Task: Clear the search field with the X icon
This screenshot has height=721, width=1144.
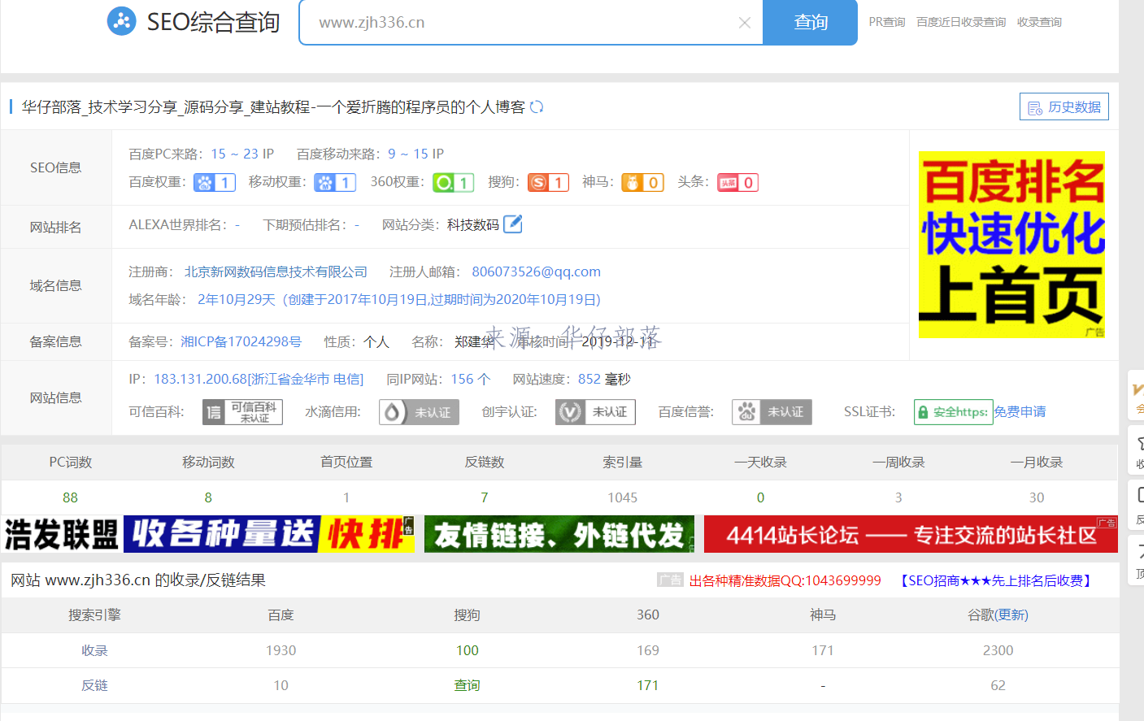Action: pyautogui.click(x=744, y=23)
